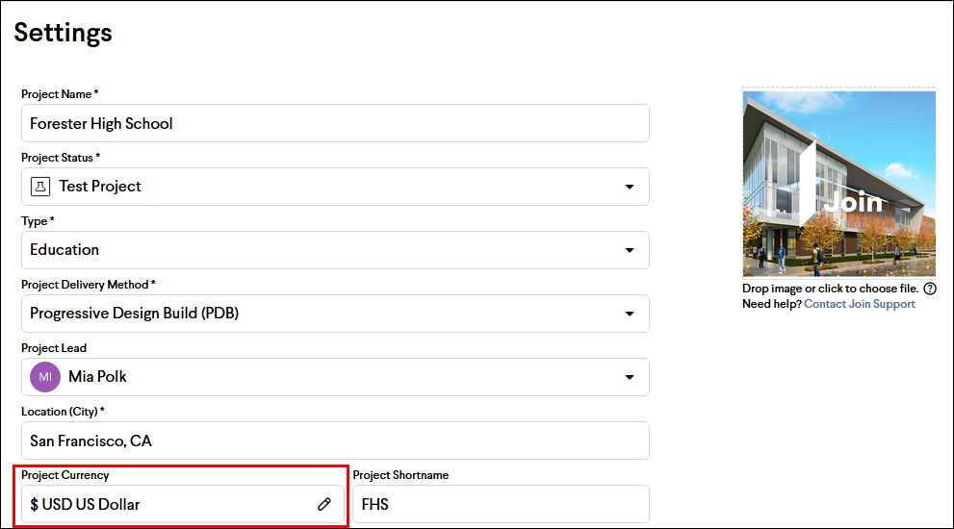Viewport: 954px width, 529px height.
Task: Expand the Project Status dropdown arrow
Action: 630,187
